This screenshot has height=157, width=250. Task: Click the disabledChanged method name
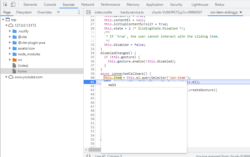tap(114, 53)
